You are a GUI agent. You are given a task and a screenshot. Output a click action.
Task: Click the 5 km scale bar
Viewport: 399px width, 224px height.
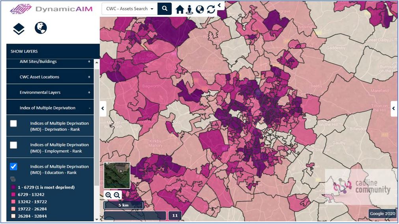pos(123,205)
